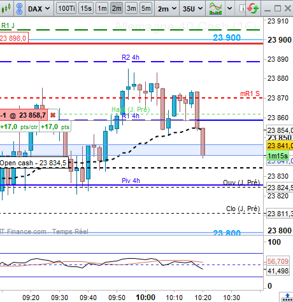The height and width of the screenshot is (302, 293).
Task: Click the 10:00 time axis label
Action: (146, 297)
